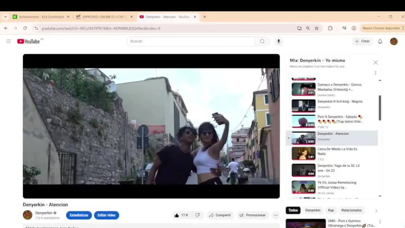Select the Denyerkin filter chip
405x228 pixels.
tap(312, 210)
